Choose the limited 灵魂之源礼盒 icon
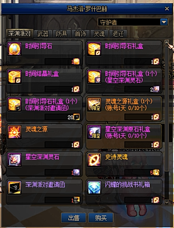 (x=94, y=104)
